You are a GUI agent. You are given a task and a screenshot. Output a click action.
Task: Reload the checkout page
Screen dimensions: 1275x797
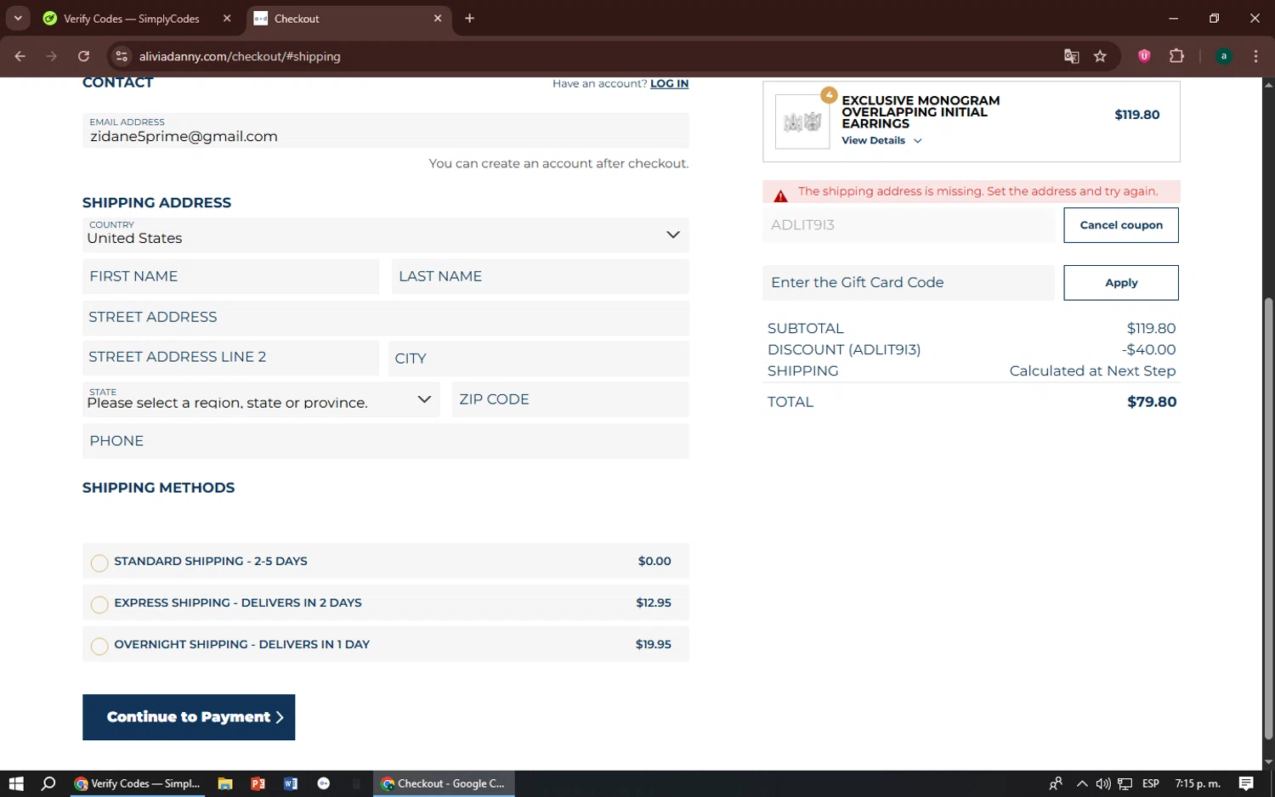click(83, 56)
